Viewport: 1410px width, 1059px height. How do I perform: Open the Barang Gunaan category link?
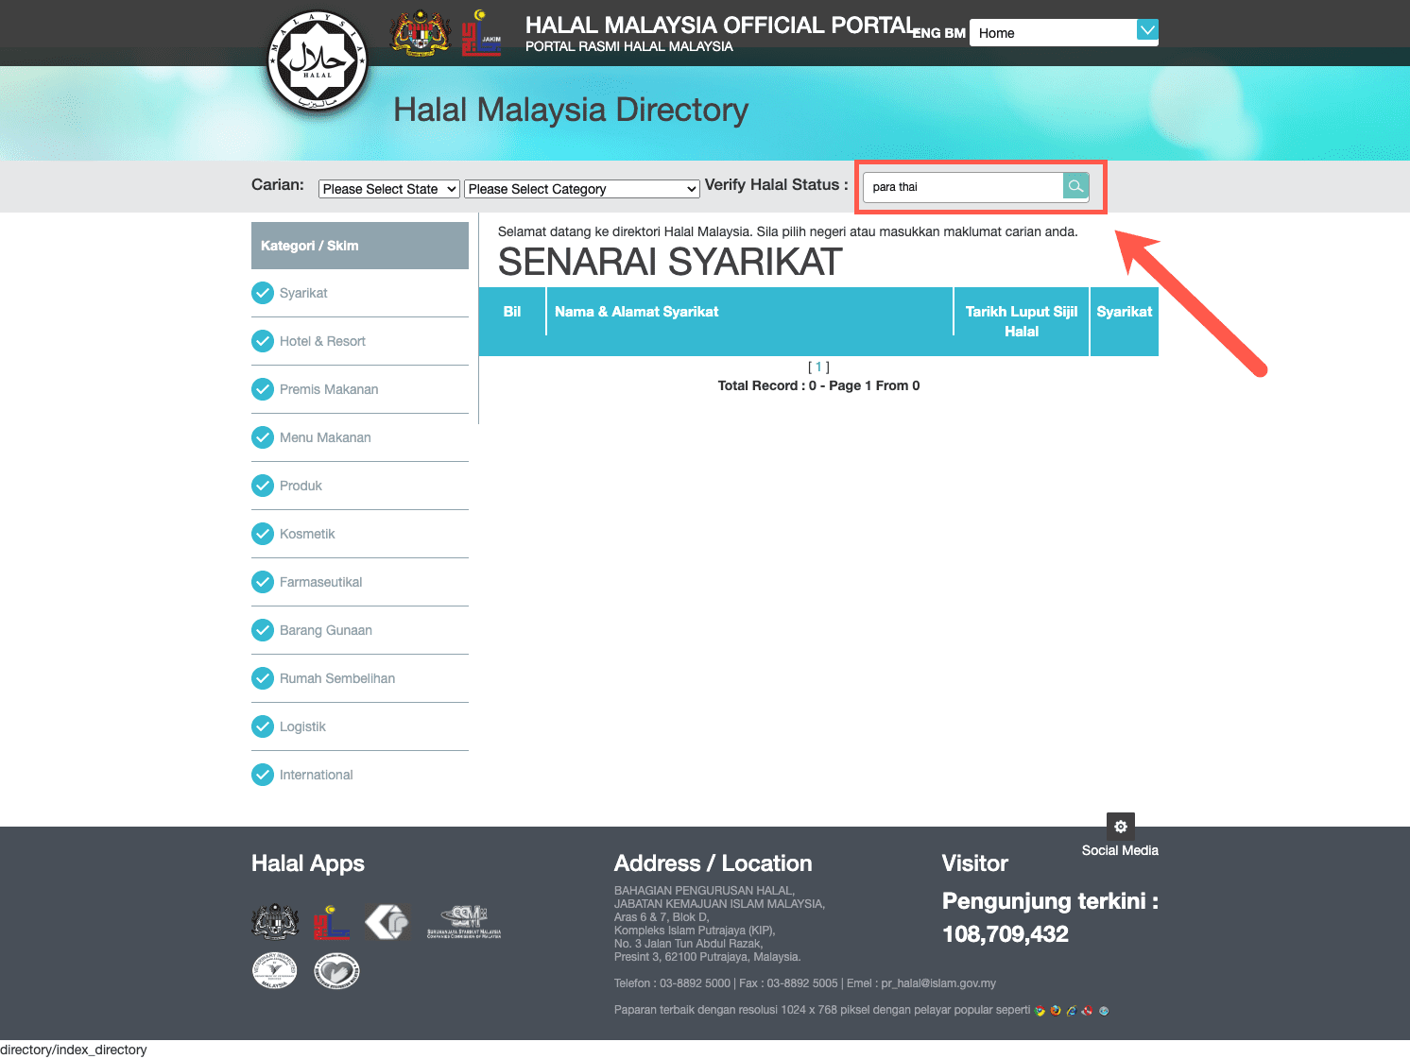(326, 630)
